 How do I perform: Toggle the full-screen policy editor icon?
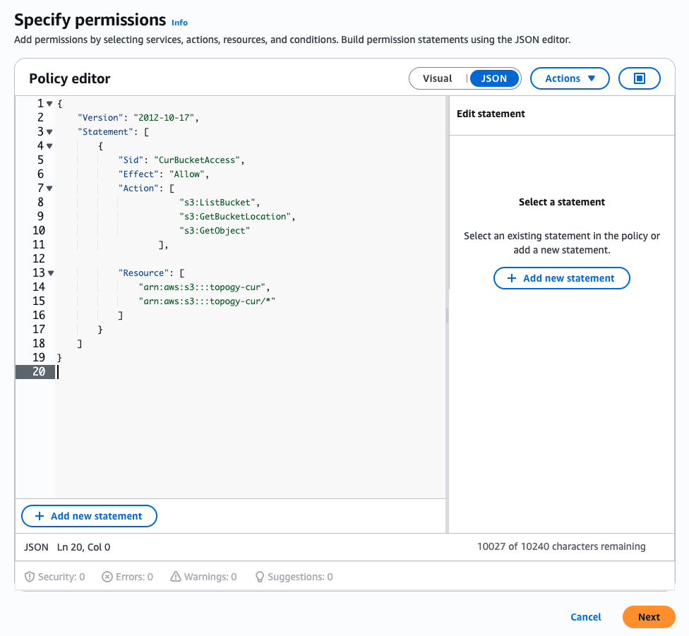pyautogui.click(x=639, y=78)
